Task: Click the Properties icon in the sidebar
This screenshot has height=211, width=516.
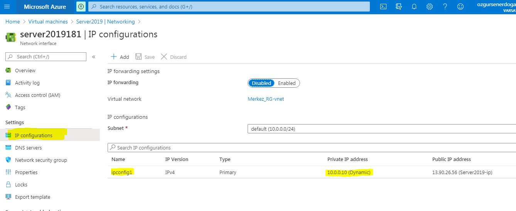Action: point(8,172)
